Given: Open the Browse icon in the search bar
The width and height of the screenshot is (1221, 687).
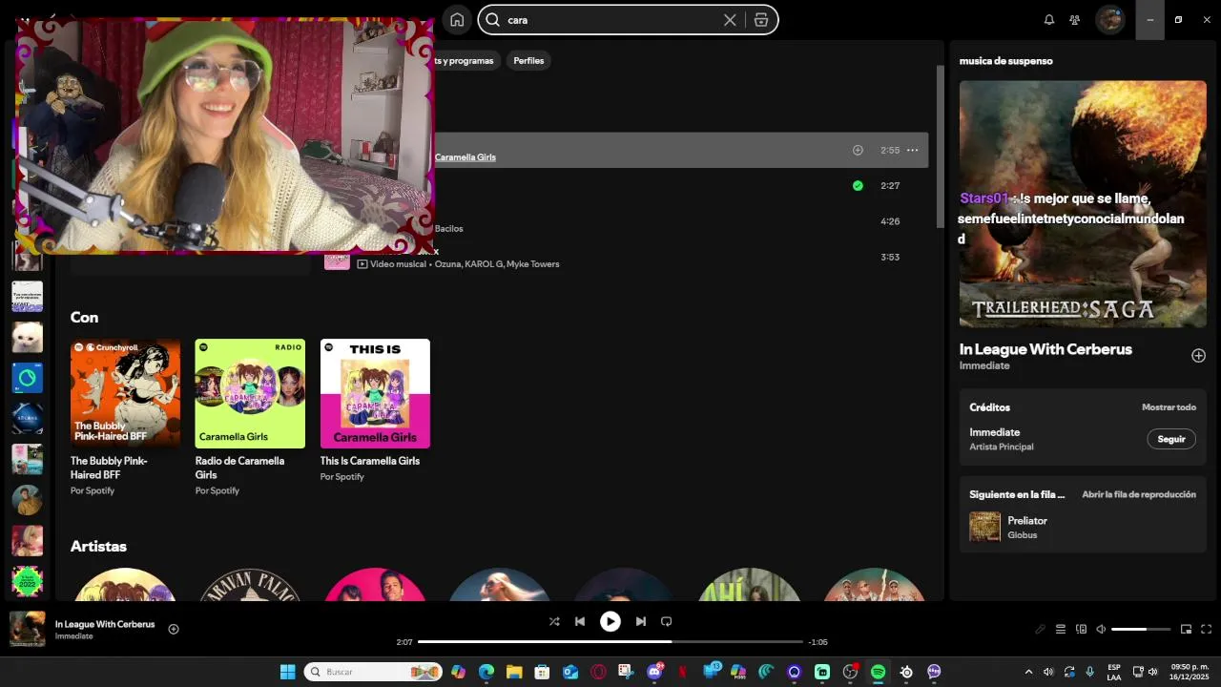Looking at the screenshot, I should (761, 20).
